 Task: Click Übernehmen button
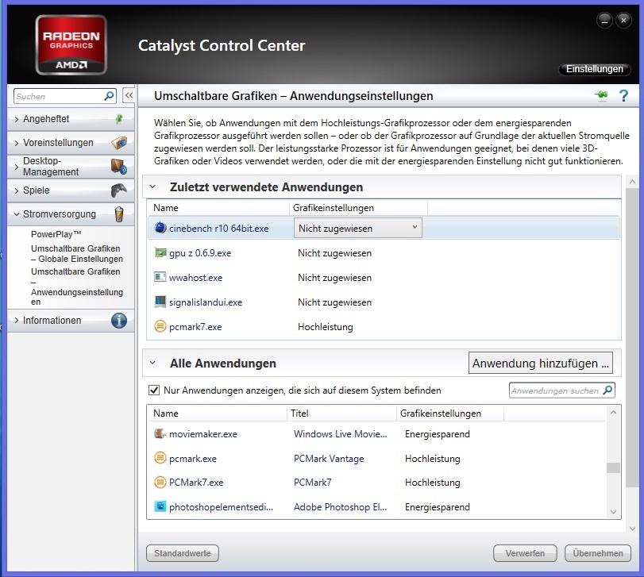point(598,553)
